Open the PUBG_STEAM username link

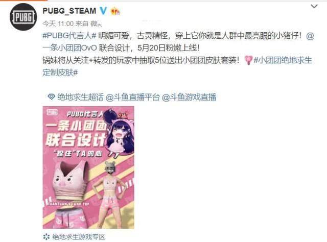point(69,11)
